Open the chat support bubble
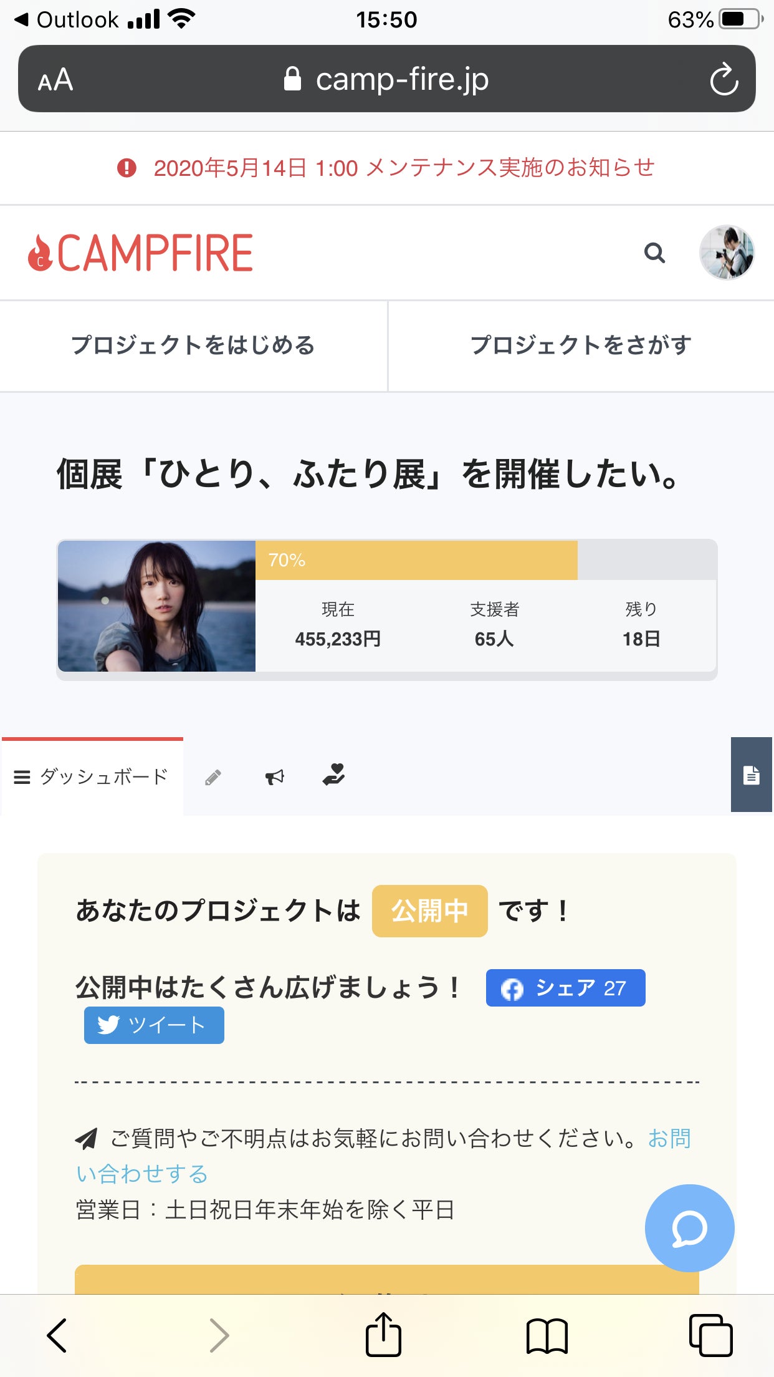774x1377 pixels. 689,1228
